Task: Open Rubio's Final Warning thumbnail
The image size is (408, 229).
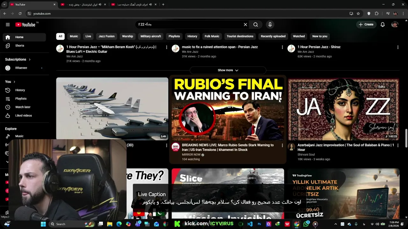Action: [228, 109]
